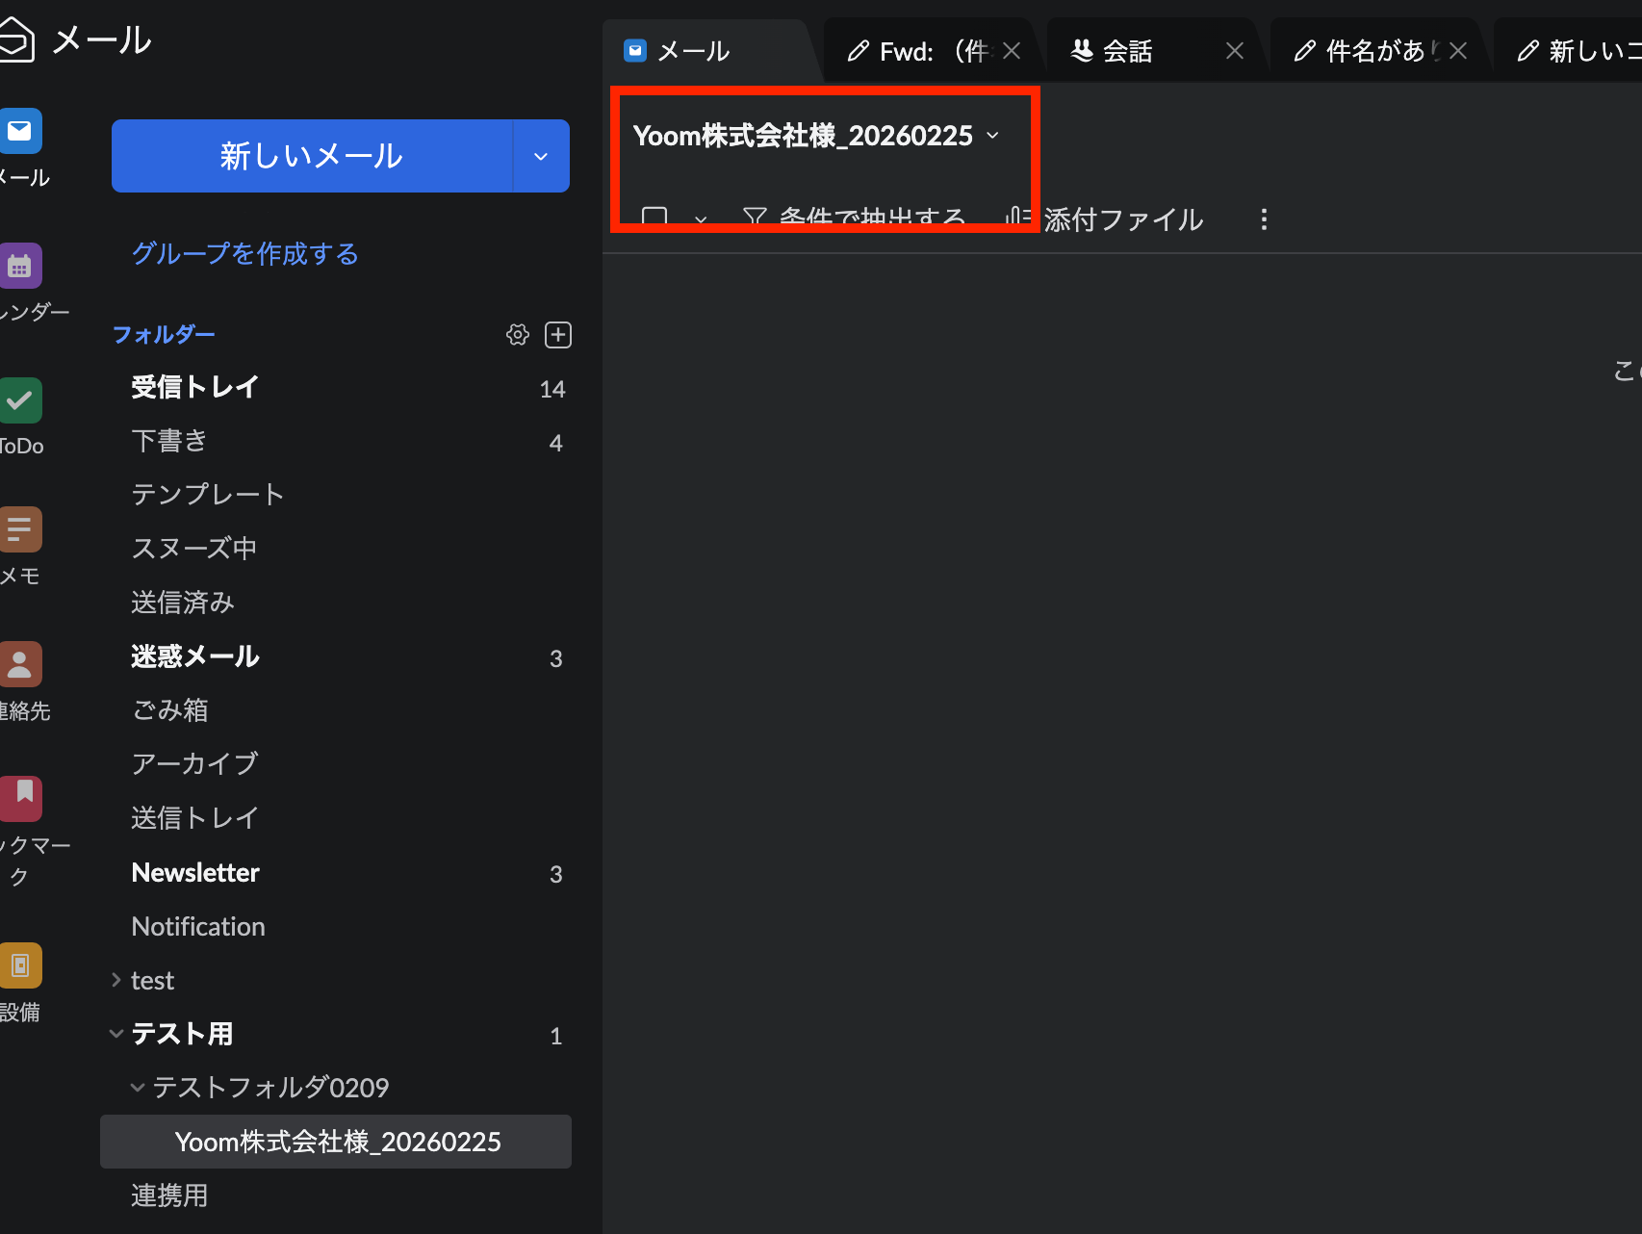Viewport: 1642px width, 1234px height.
Task: Switch to the 新しい… compose tab
Action: (x=1578, y=51)
